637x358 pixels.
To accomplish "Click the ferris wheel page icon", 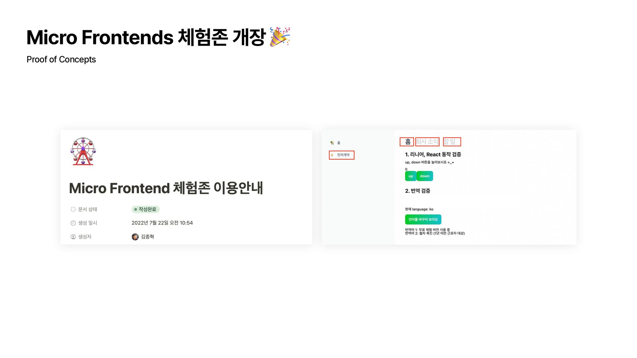I will pos(83,151).
